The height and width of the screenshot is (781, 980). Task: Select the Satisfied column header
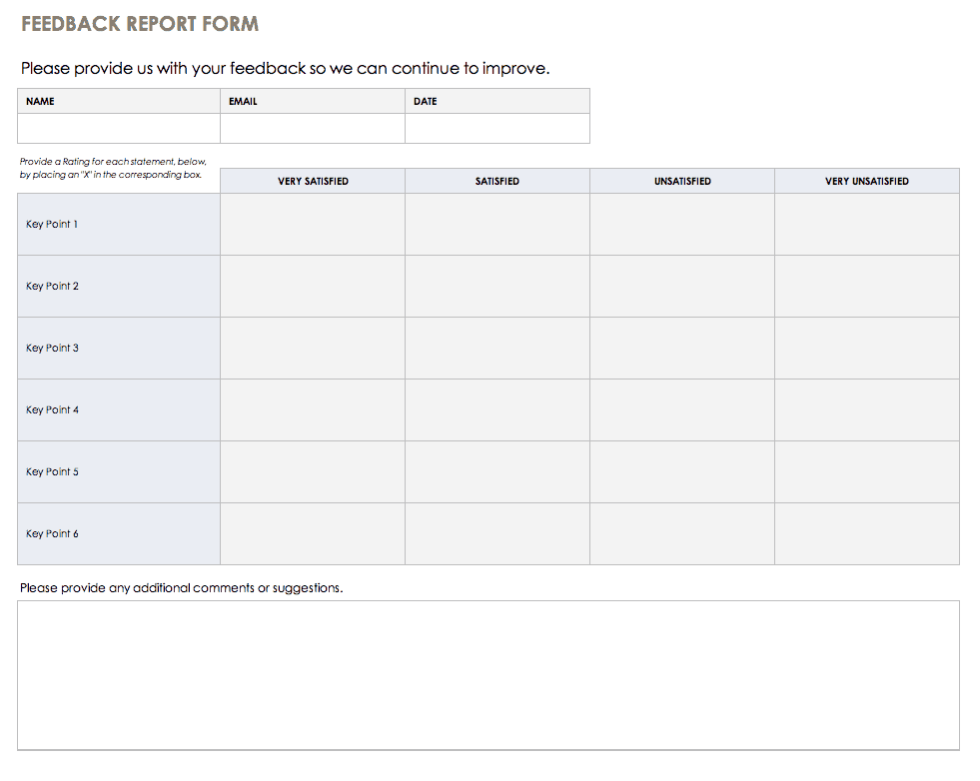click(496, 181)
